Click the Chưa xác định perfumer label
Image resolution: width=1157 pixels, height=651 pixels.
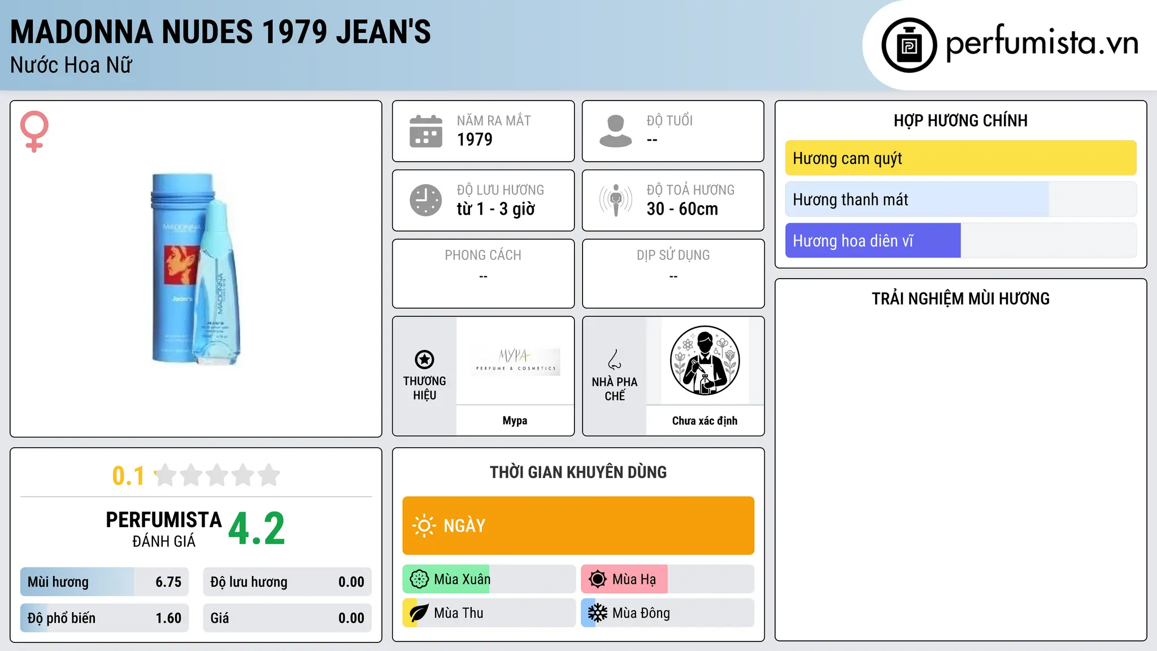tap(705, 420)
